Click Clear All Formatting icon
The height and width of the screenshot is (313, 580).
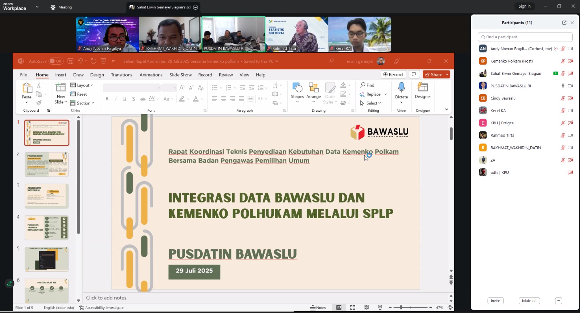tap(200, 87)
